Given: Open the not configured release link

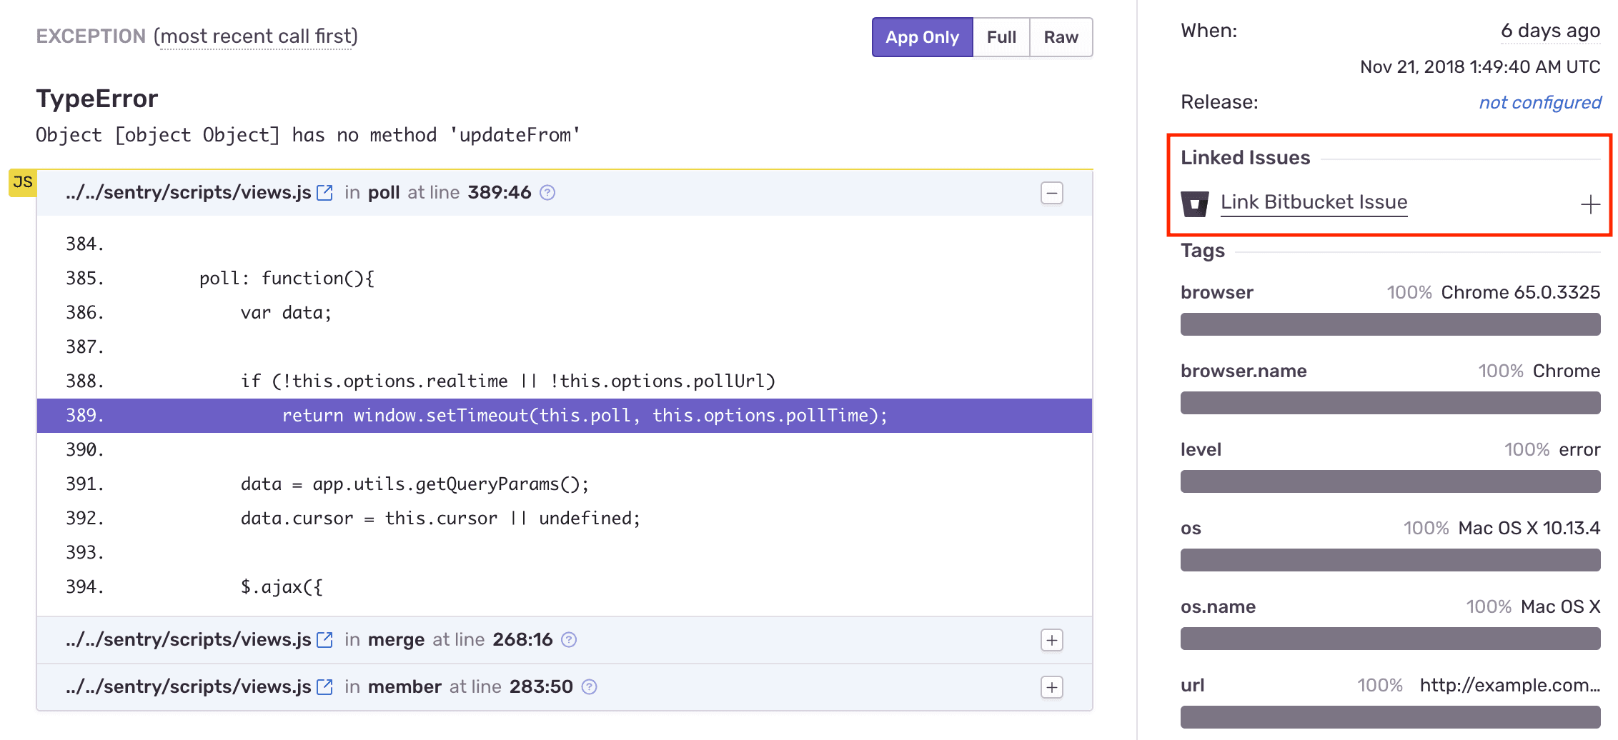Looking at the screenshot, I should (1539, 102).
